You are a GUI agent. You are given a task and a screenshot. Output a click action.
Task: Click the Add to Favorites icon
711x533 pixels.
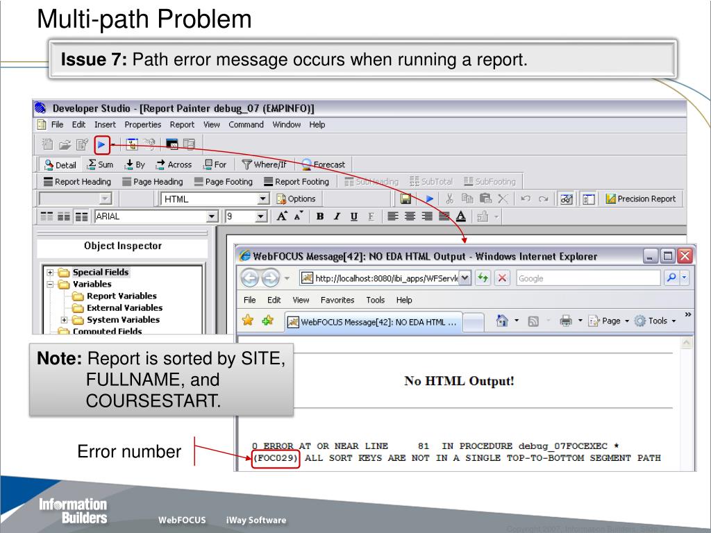(267, 321)
